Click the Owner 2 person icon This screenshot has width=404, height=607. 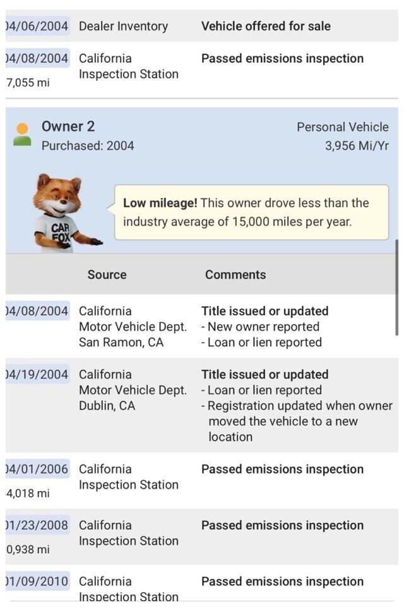click(22, 135)
